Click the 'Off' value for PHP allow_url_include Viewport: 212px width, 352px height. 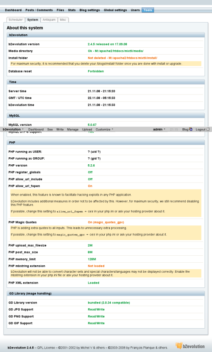pos(90,179)
